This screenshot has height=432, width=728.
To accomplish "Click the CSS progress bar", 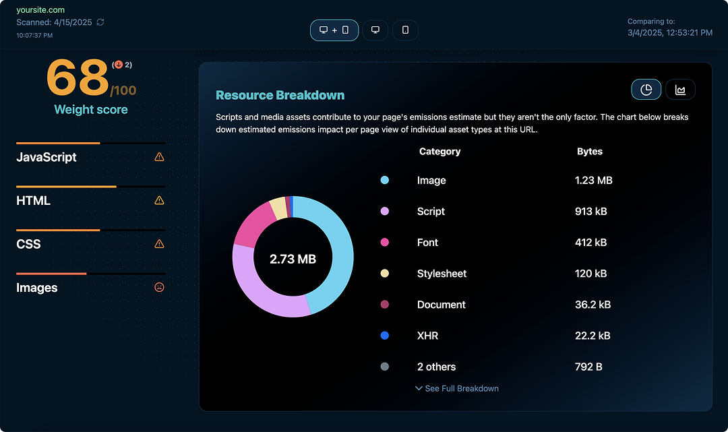I will pyautogui.click(x=91, y=230).
